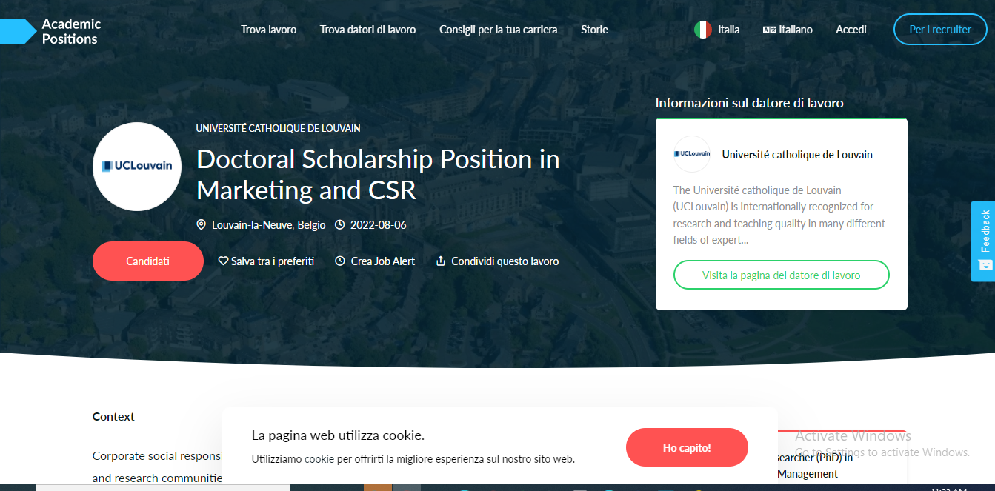Viewport: 995px width, 491px height.
Task: Click the share icon for Condividi questo lavoro
Action: tap(441, 261)
